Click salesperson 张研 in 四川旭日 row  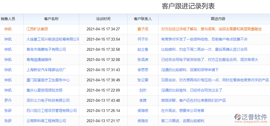coord(8,111)
